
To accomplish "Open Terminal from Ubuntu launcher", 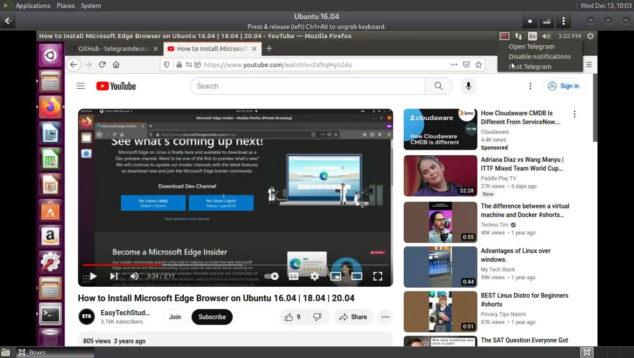I will tap(50, 314).
